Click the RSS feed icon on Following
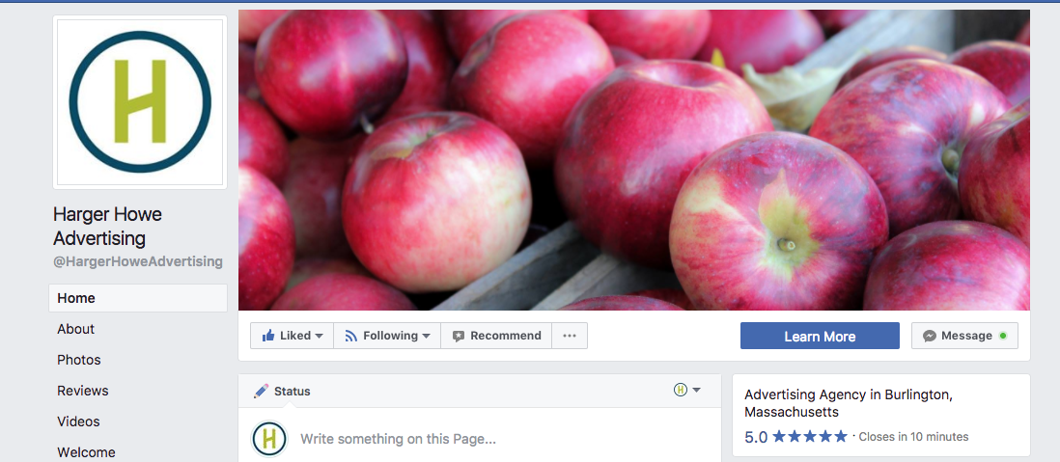Image resolution: width=1060 pixels, height=462 pixels. click(350, 336)
